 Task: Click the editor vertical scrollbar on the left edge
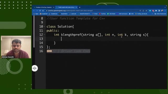click(x=34, y=31)
